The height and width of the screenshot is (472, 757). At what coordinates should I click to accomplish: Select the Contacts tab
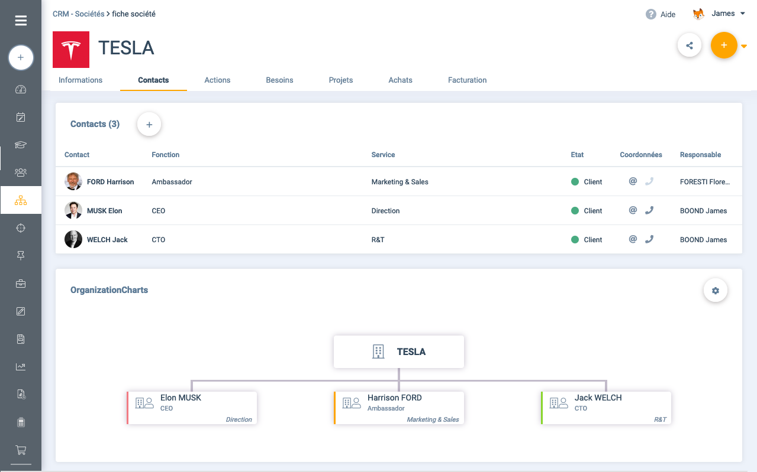pyautogui.click(x=153, y=80)
